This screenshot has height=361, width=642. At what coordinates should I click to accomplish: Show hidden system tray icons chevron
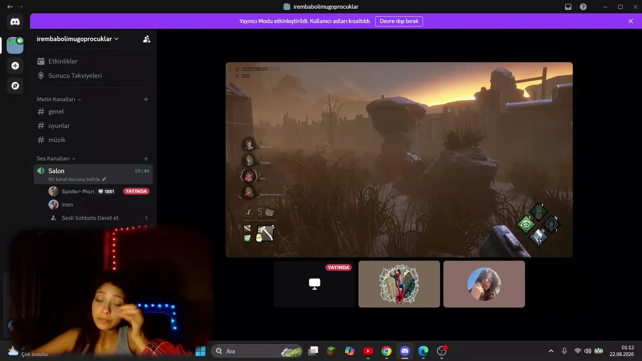coord(551,351)
